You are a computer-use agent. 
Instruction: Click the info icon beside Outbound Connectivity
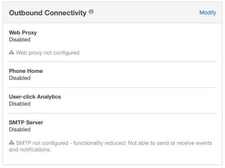pos(91,11)
